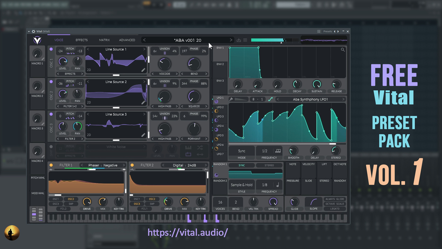Toggle OSC 1 power button
The width and height of the screenshot is (442, 249).
point(51,49)
